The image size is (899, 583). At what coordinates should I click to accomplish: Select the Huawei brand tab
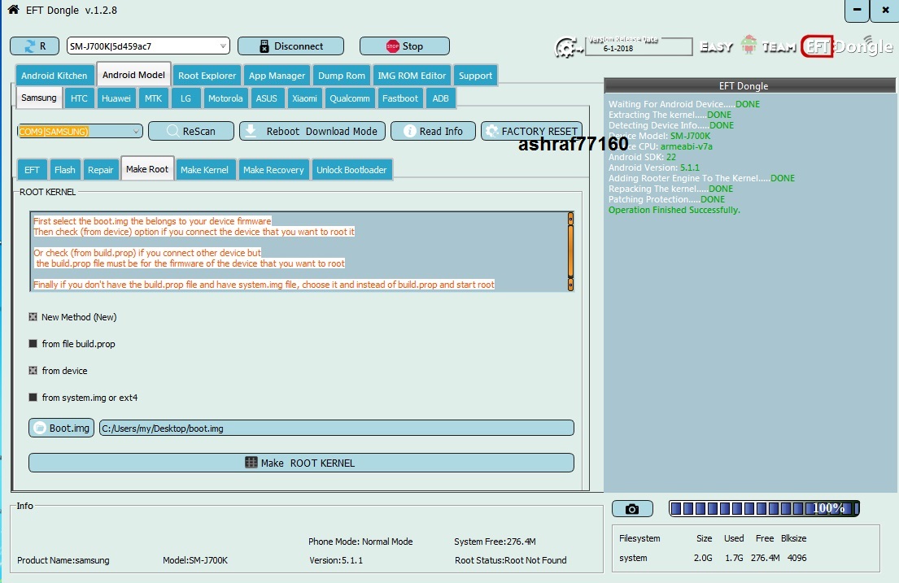click(x=116, y=98)
